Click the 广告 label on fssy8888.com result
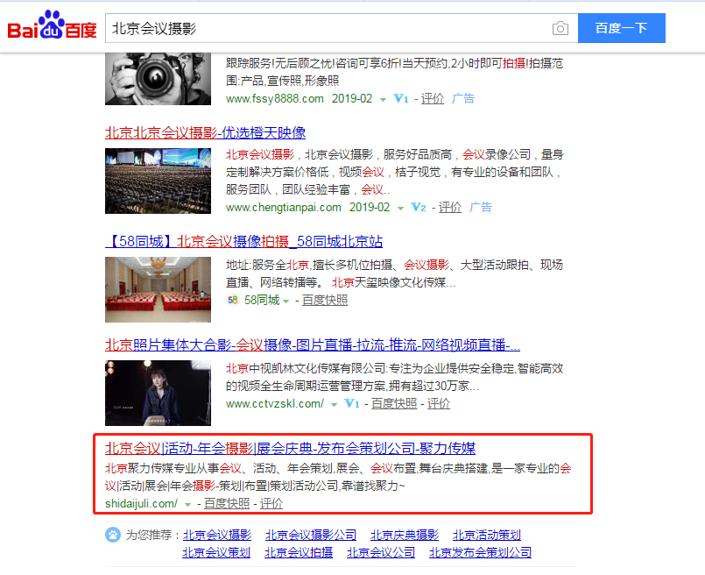 click(463, 98)
